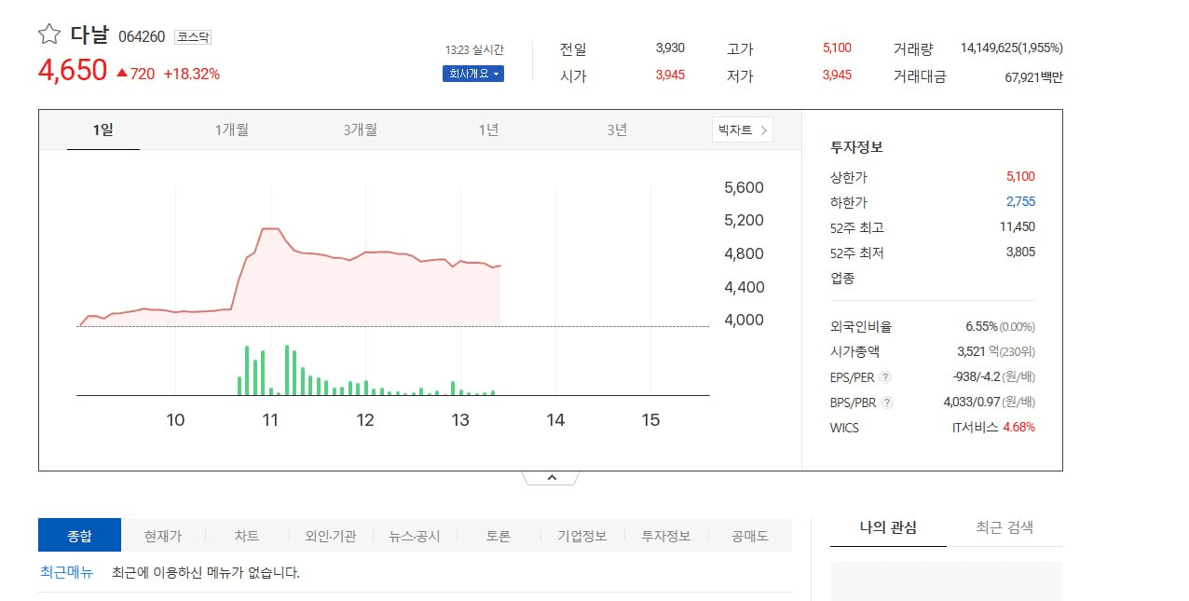
Task: Go to the 뉴스·공시 tab
Action: (415, 536)
